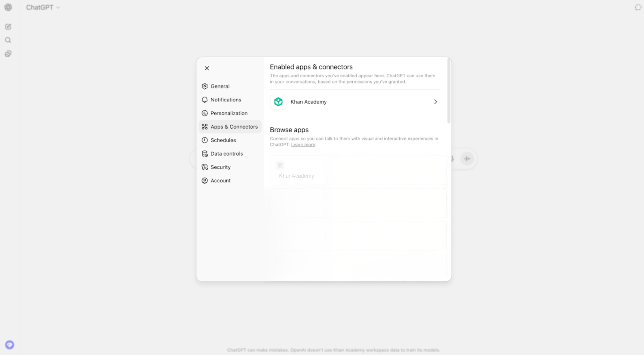Open the library icon in the sidebar
The image size is (644, 355).
pyautogui.click(x=8, y=53)
